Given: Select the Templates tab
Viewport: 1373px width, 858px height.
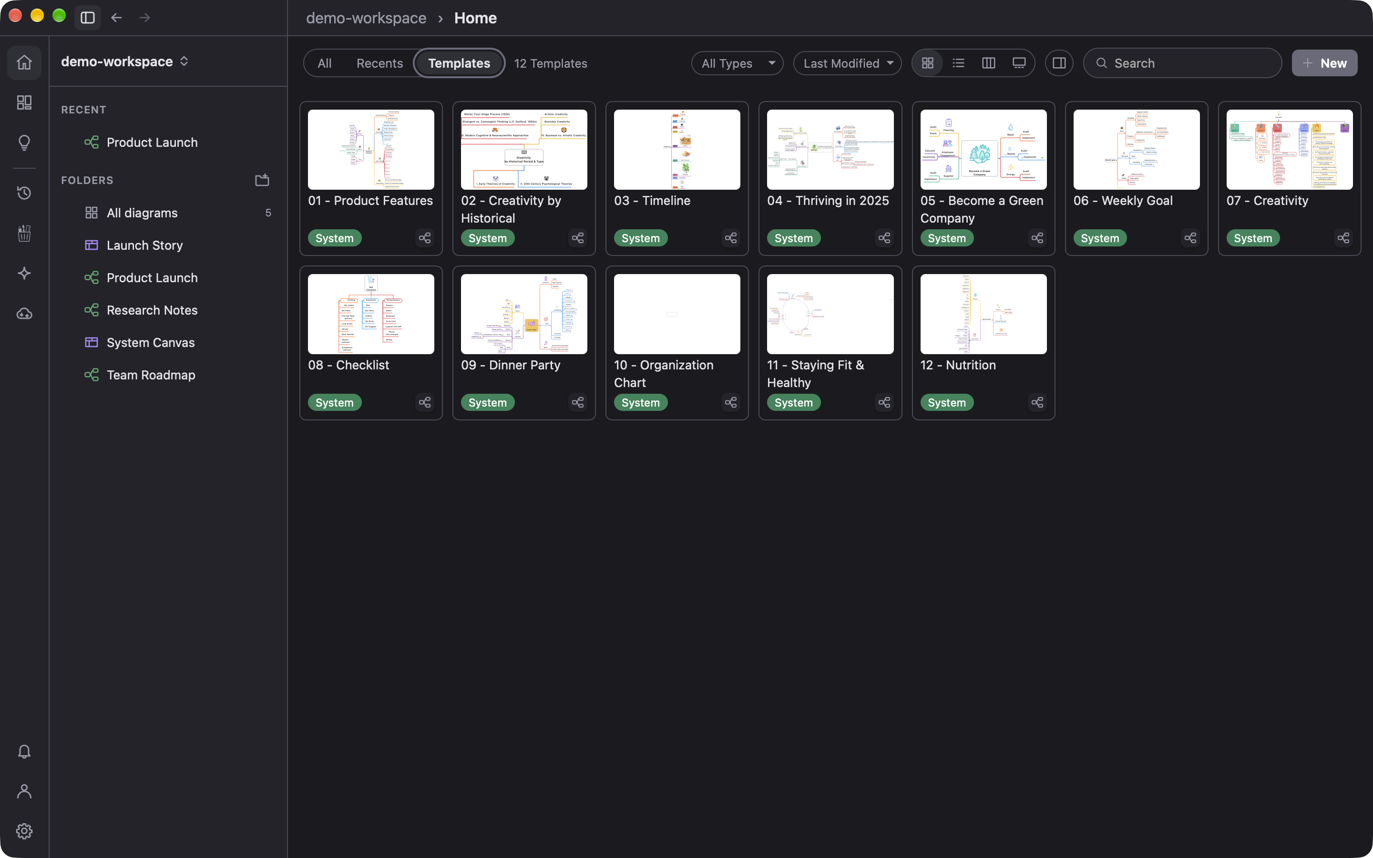Looking at the screenshot, I should click(459, 63).
